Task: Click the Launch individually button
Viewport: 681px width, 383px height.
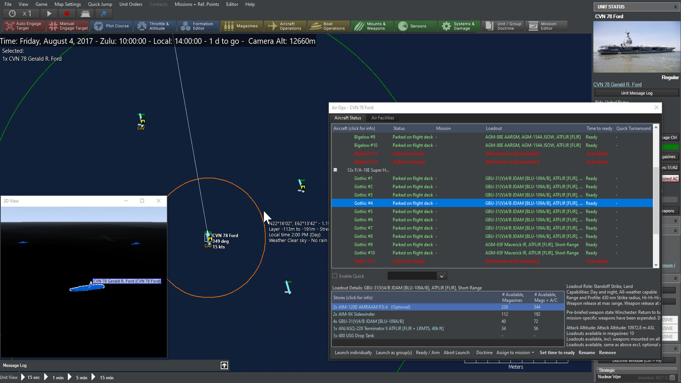Action: click(353, 352)
